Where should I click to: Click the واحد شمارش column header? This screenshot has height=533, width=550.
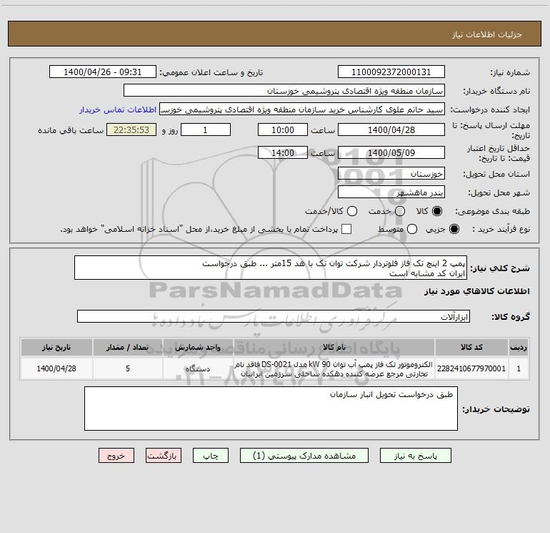click(198, 347)
